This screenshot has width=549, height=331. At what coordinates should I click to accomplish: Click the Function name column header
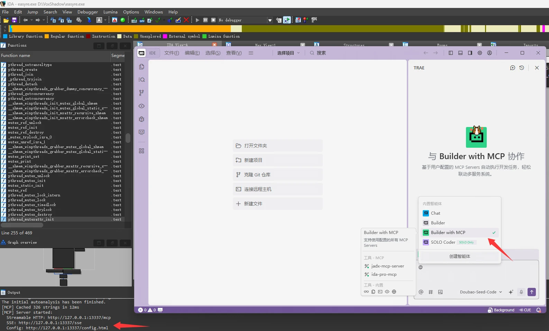click(55, 56)
